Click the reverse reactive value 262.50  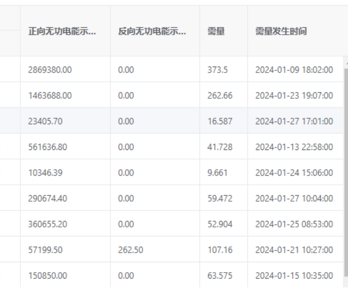pos(131,250)
